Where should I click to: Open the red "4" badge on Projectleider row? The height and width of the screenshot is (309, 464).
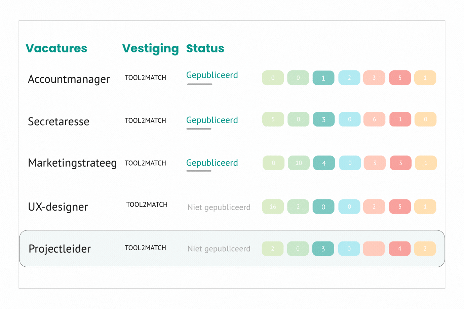pos(399,249)
